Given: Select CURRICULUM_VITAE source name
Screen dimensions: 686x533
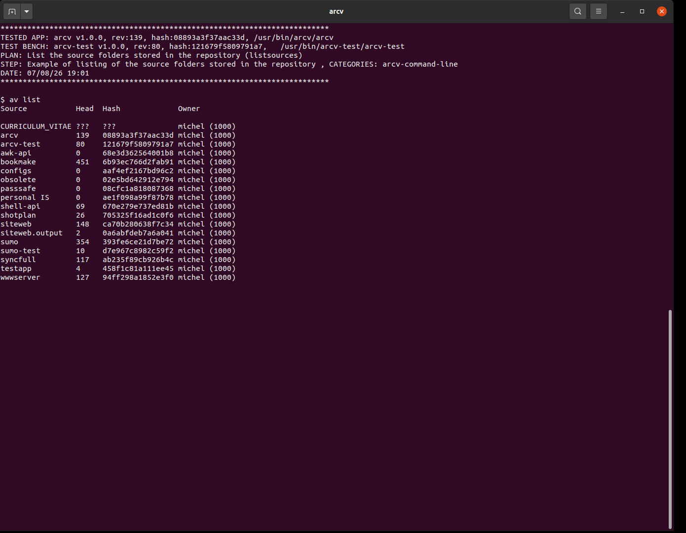Looking at the screenshot, I should click(36, 126).
